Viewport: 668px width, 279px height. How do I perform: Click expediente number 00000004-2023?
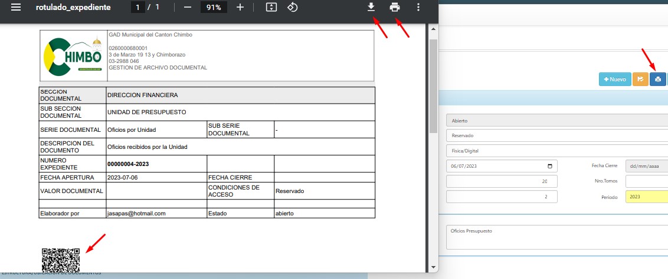click(128, 164)
